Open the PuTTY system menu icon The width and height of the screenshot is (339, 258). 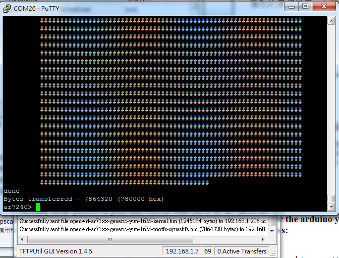[x=7, y=9]
